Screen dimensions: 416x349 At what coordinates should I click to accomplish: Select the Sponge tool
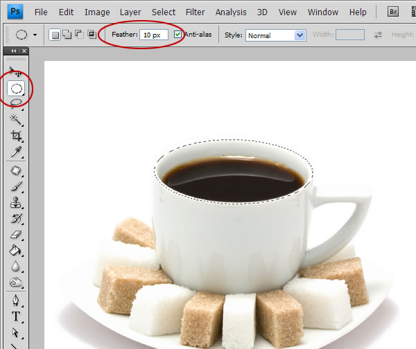tap(16, 283)
